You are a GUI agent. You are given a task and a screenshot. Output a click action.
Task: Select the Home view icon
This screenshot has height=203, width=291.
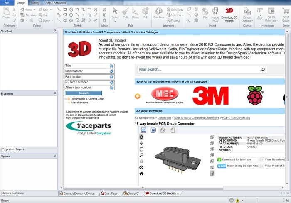pyautogui.click(x=22, y=10)
